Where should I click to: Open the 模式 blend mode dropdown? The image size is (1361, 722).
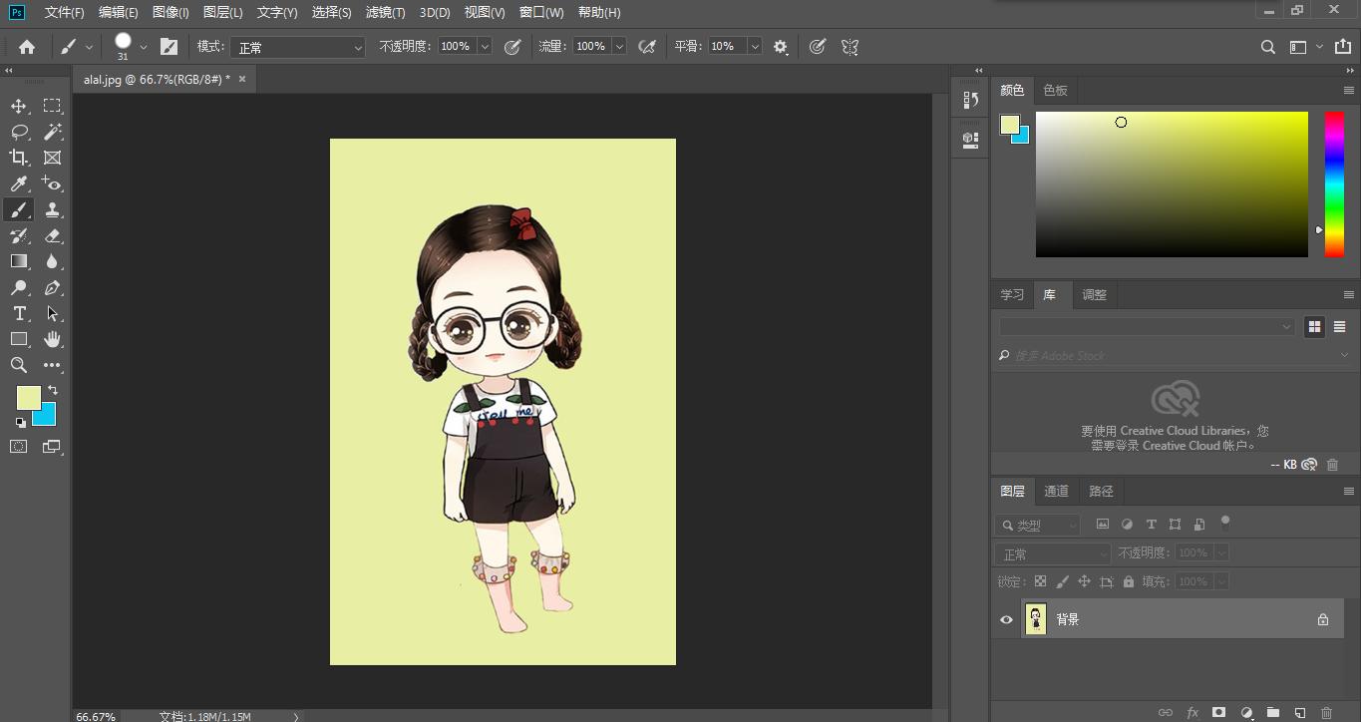coord(298,47)
